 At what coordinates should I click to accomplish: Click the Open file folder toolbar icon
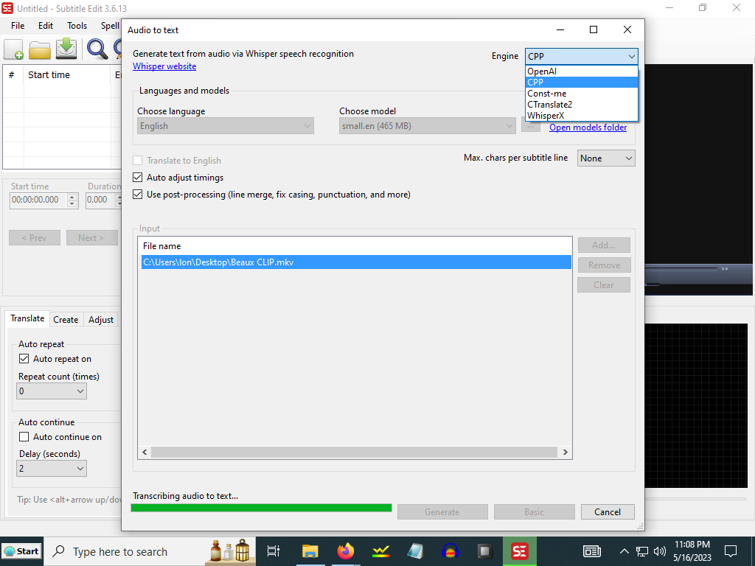tap(40, 49)
